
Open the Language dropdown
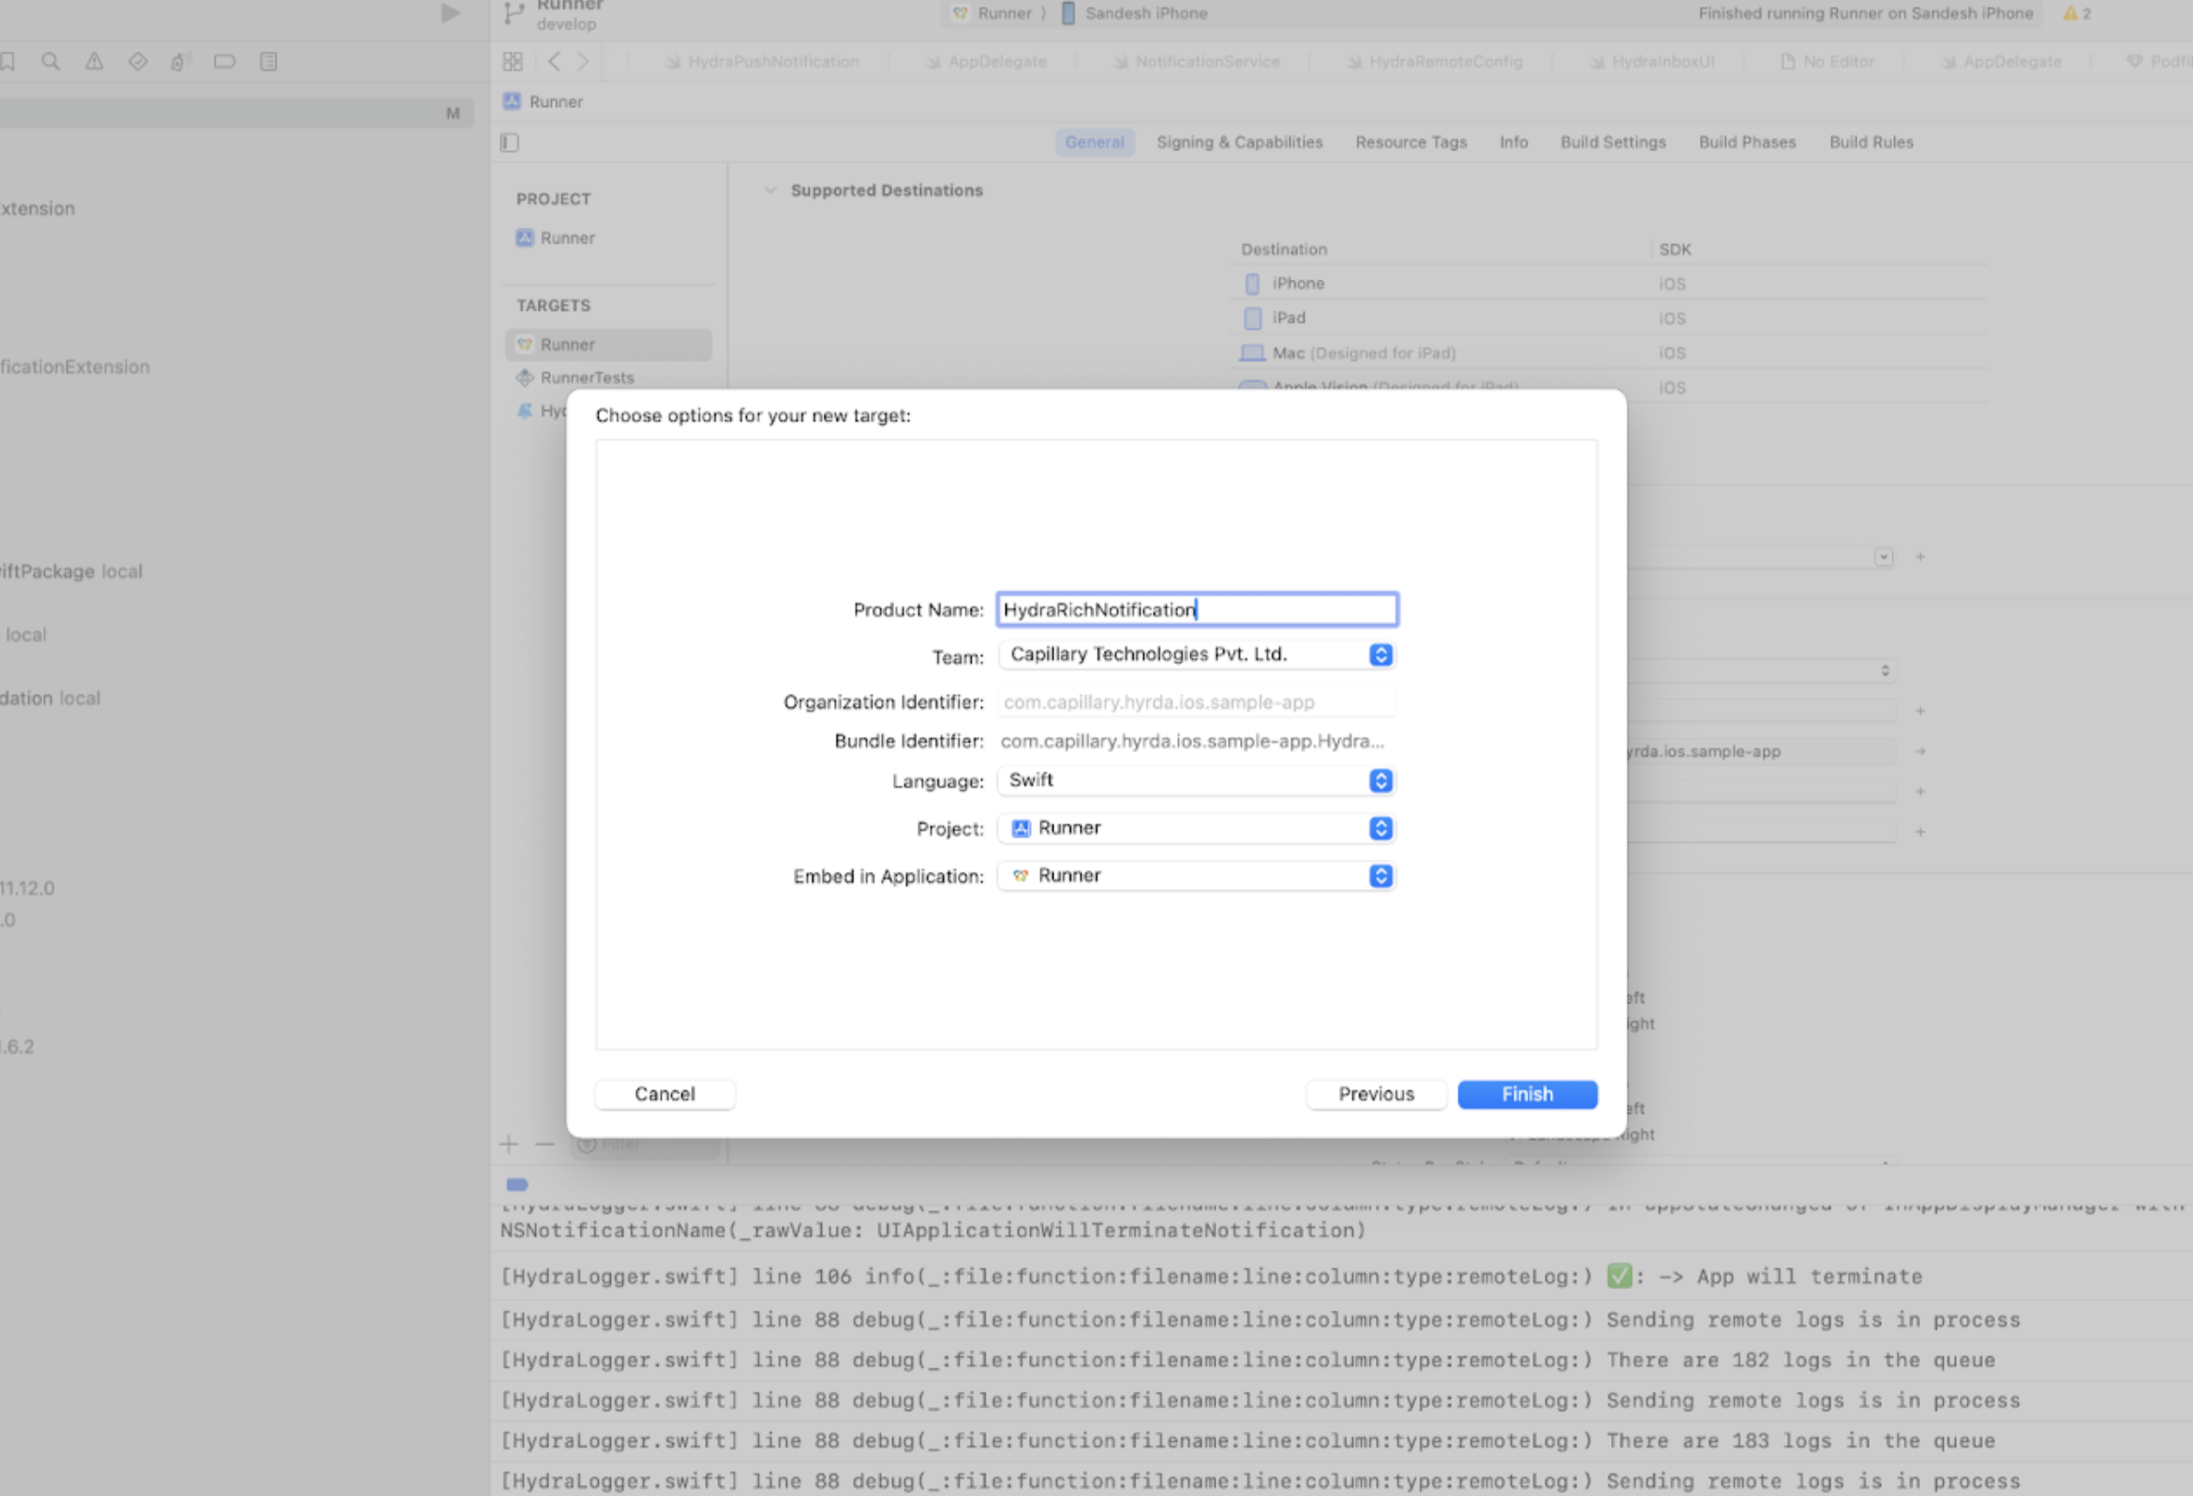tap(1197, 781)
